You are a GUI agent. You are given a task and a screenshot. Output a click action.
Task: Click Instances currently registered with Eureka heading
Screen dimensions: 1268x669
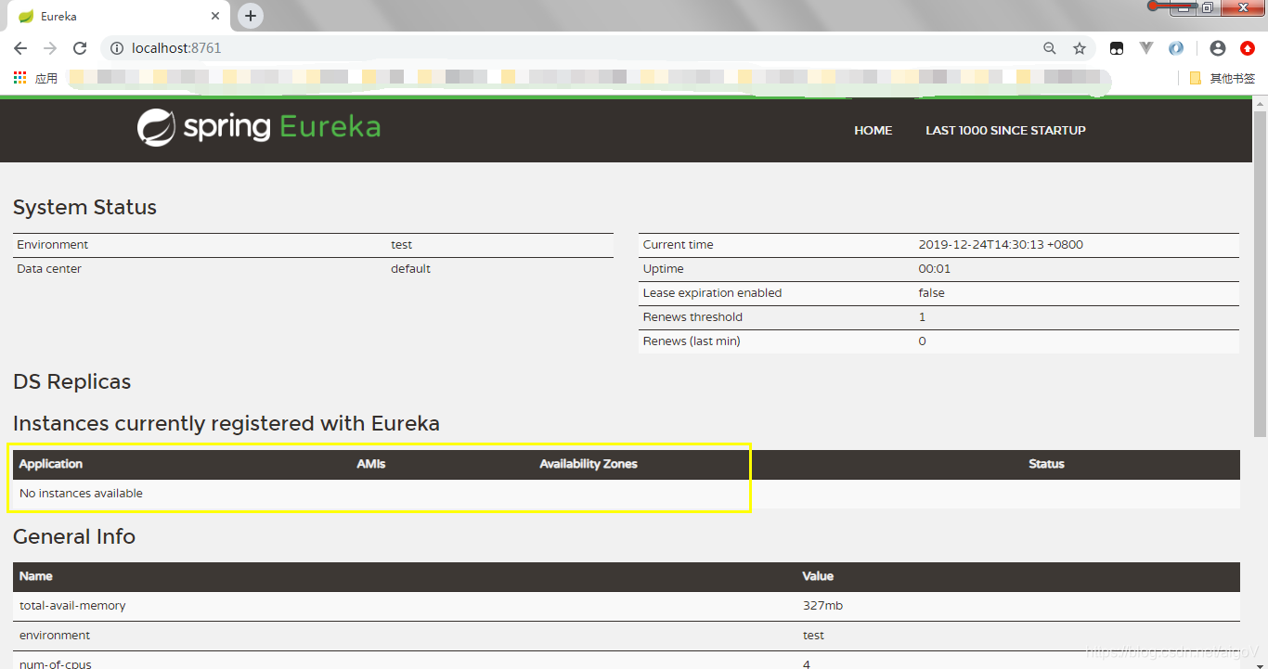coord(226,424)
